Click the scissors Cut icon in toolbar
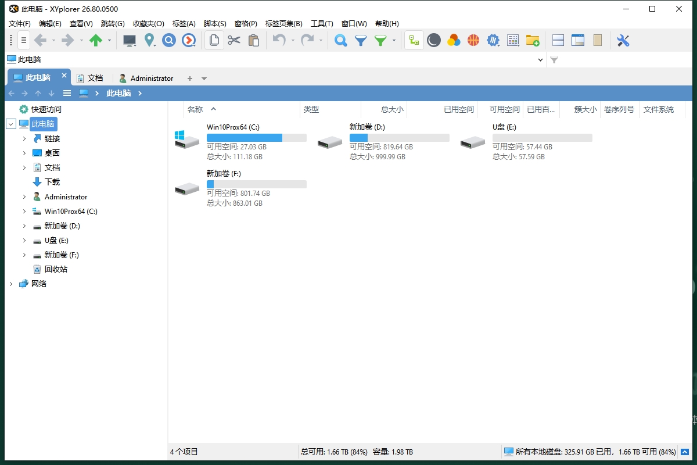The height and width of the screenshot is (465, 697). 234,40
